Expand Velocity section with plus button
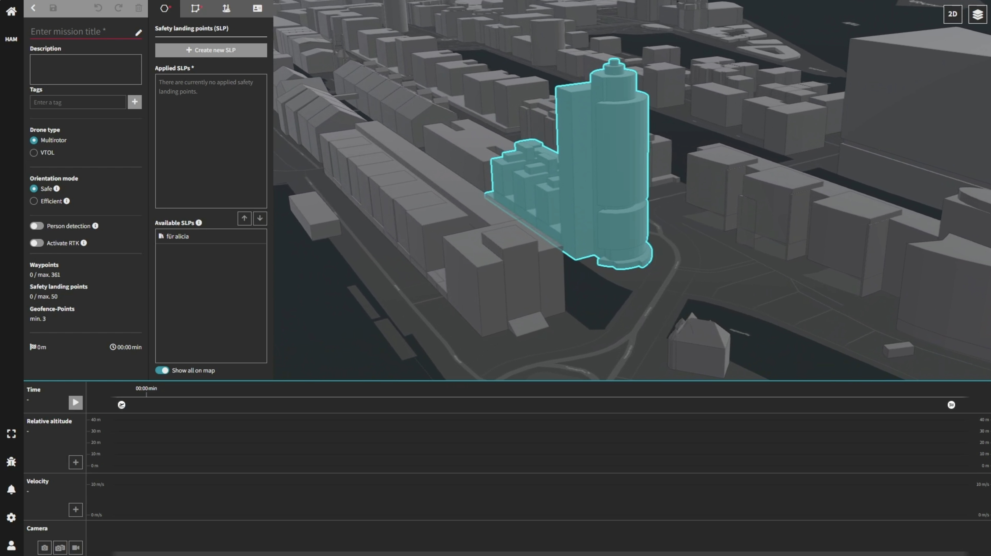Screen dimensions: 991x556 [75, 510]
